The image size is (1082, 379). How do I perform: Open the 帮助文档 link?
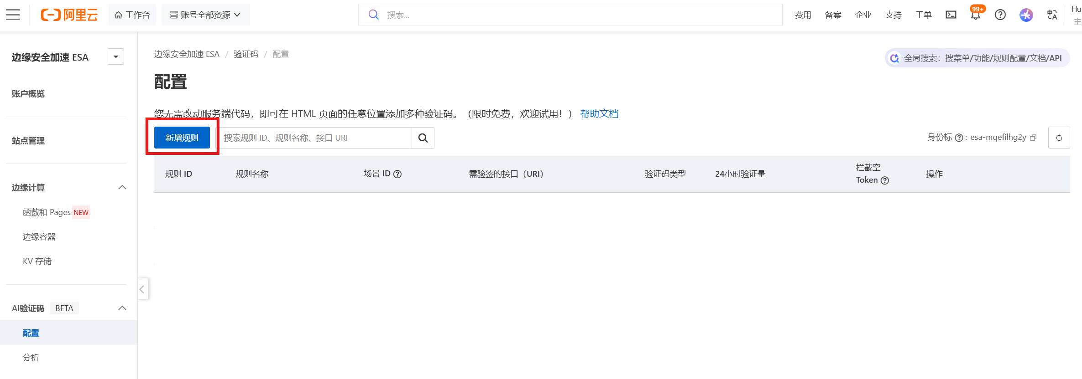[599, 114]
